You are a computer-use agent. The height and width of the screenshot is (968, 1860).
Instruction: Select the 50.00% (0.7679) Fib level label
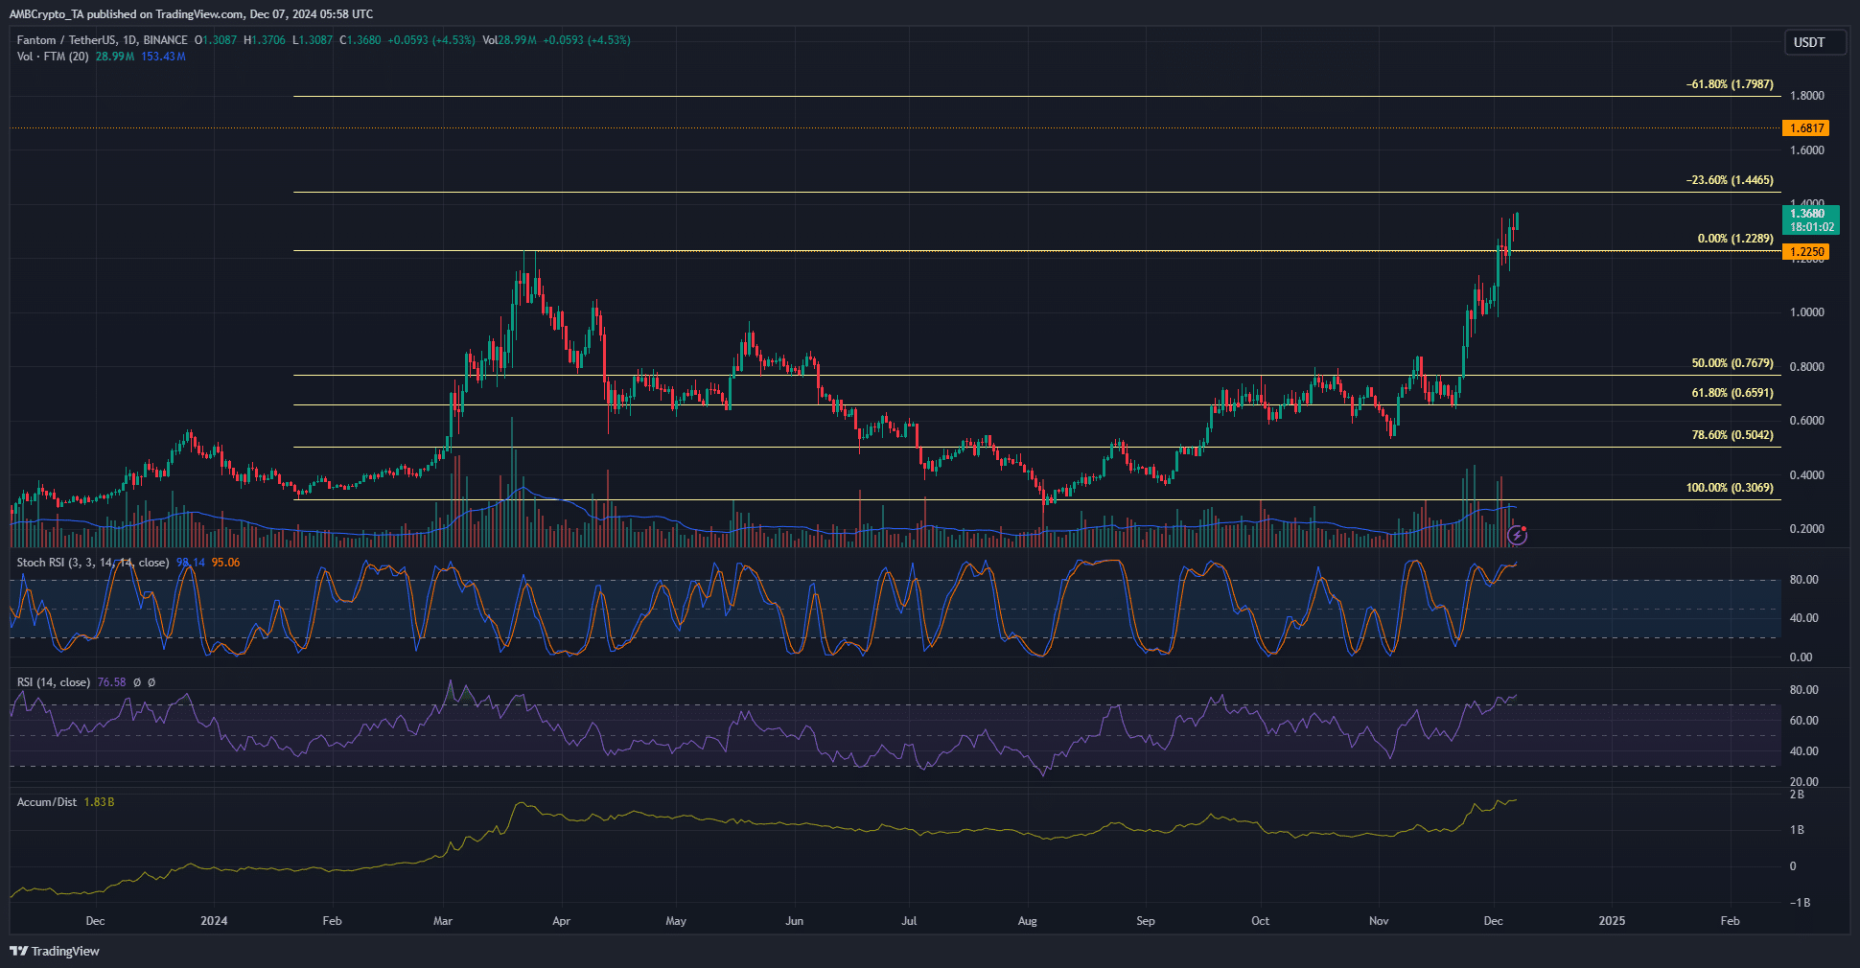(1732, 363)
